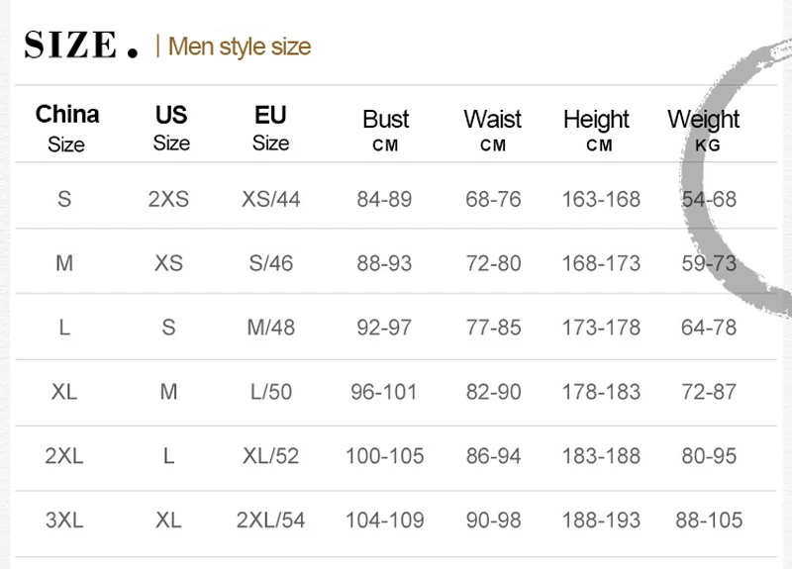Select the Men style size subtitle
This screenshot has height=569, width=792.
(240, 47)
